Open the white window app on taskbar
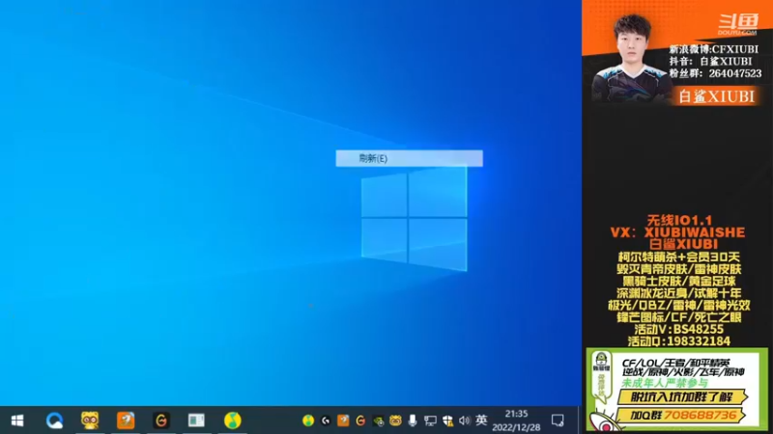This screenshot has width=773, height=434. pos(196,420)
